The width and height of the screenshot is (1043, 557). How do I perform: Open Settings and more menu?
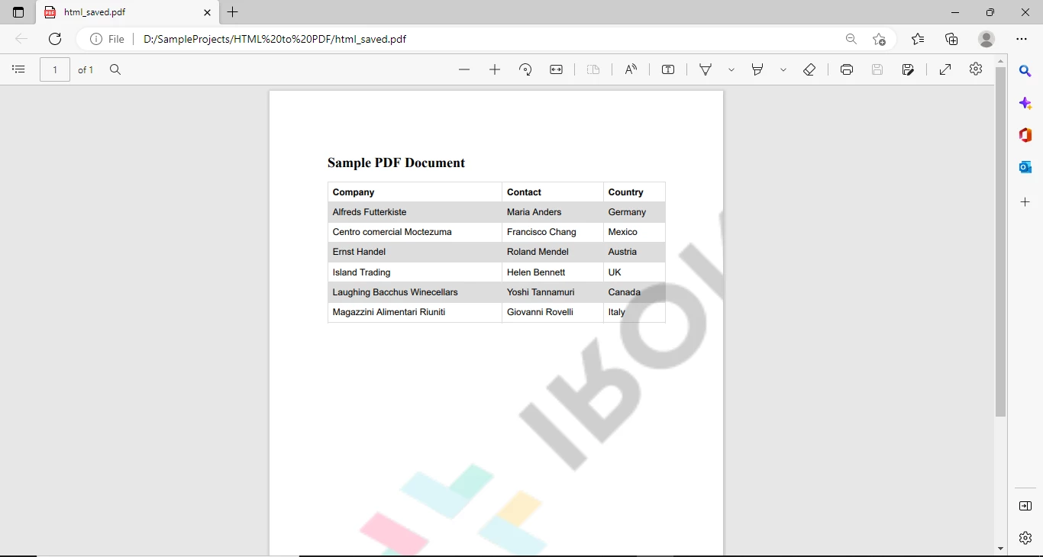[x=1022, y=39]
